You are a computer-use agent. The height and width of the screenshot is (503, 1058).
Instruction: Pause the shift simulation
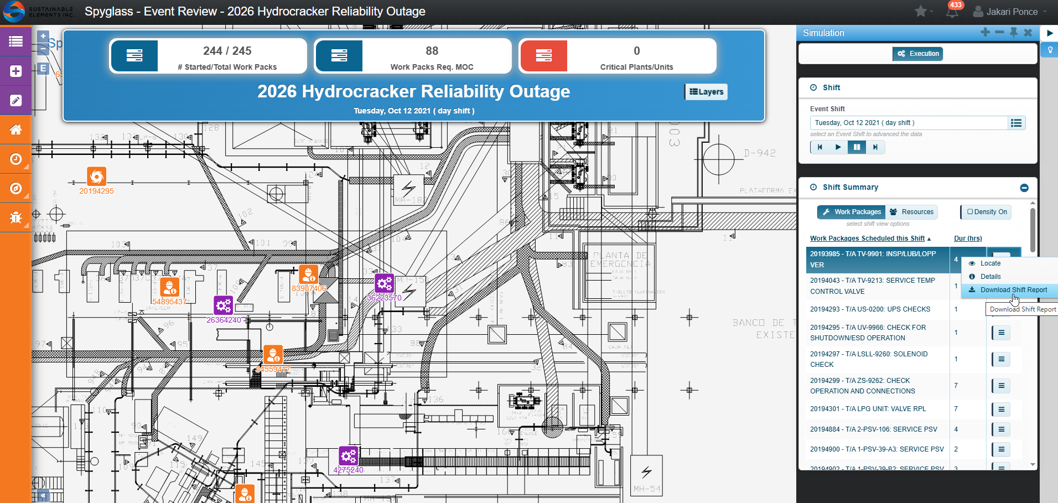tap(857, 147)
